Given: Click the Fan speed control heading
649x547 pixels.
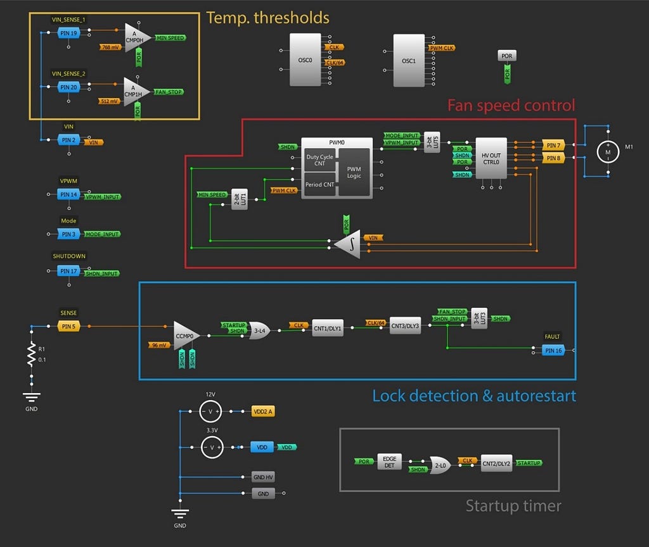Looking at the screenshot, I should [511, 105].
